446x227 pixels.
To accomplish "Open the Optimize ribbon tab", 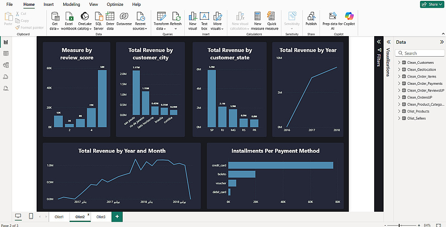I will 115,4.
